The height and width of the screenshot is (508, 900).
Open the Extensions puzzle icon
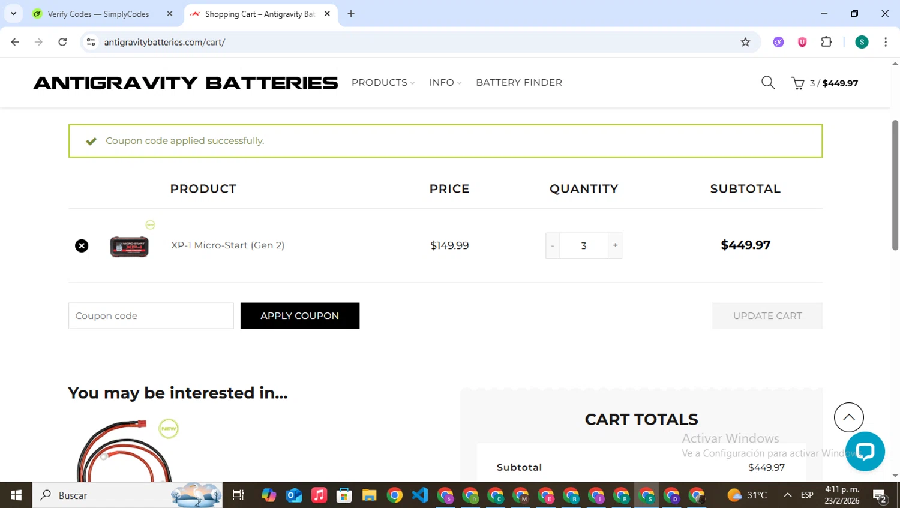826,42
